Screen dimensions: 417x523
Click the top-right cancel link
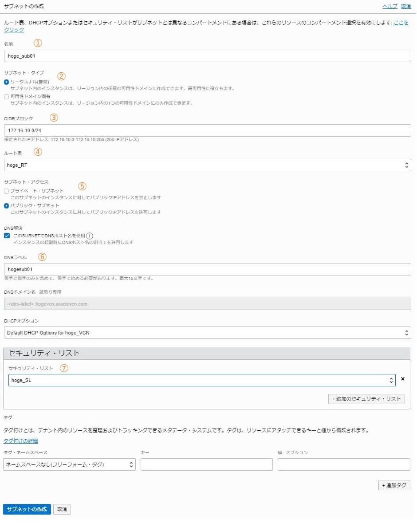405,6
